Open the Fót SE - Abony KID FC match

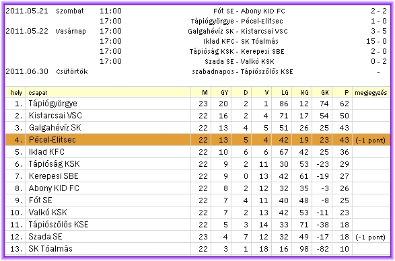pos(249,11)
